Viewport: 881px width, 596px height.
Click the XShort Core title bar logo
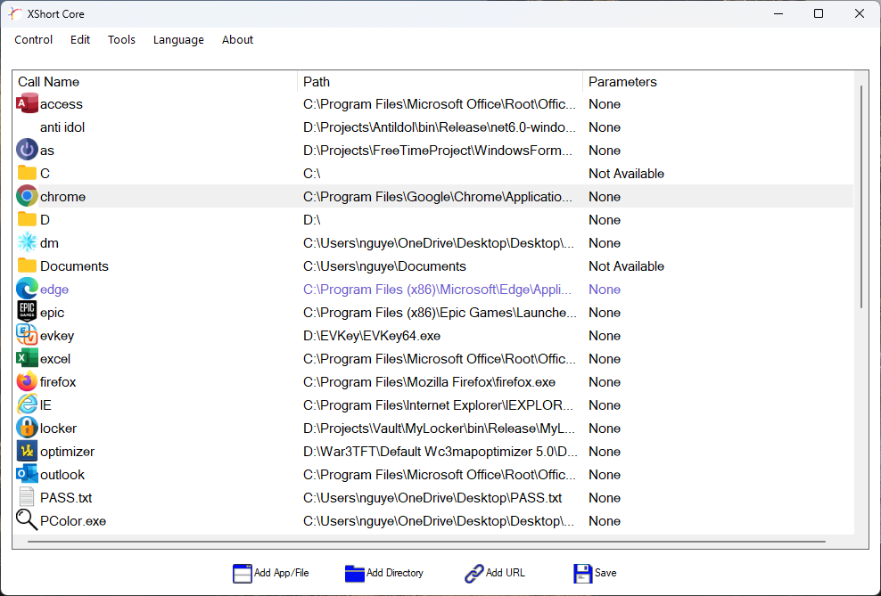click(x=15, y=14)
